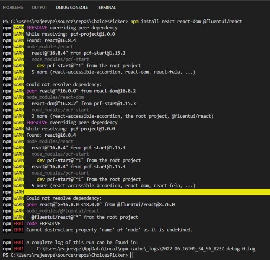Place cursor at the bottom terminal prompt

[131, 255]
